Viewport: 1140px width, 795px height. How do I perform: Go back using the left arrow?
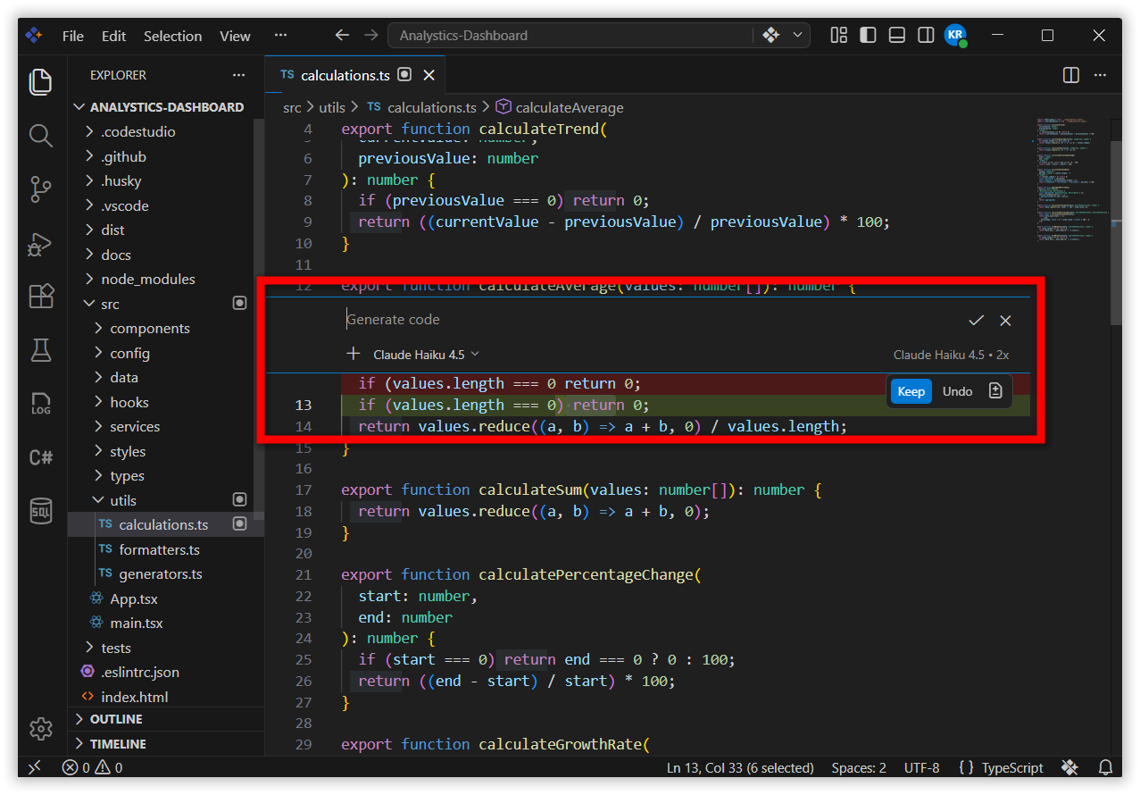point(342,36)
